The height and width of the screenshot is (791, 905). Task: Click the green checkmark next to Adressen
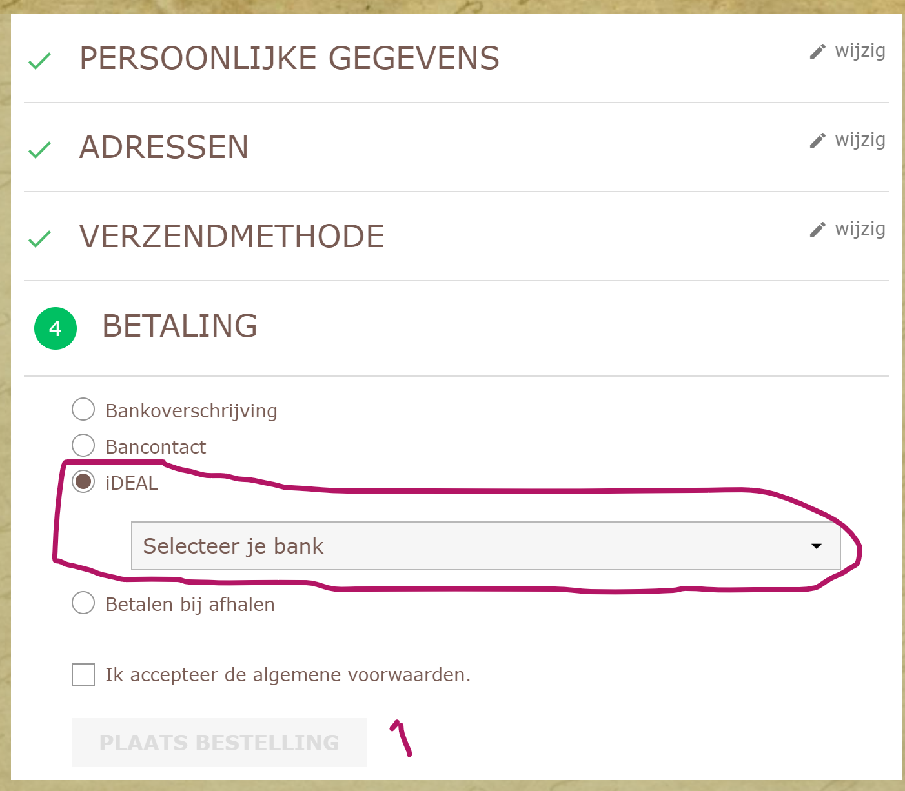coord(39,150)
